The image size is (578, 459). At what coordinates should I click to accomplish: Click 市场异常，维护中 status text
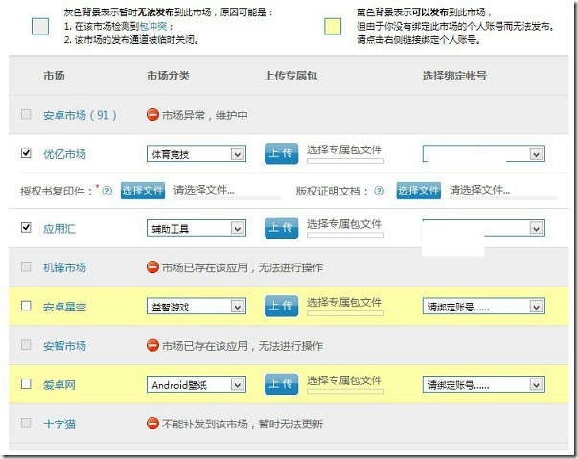coord(205,115)
